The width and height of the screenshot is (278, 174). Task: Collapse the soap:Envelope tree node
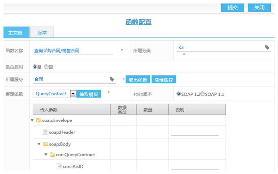click(32, 120)
